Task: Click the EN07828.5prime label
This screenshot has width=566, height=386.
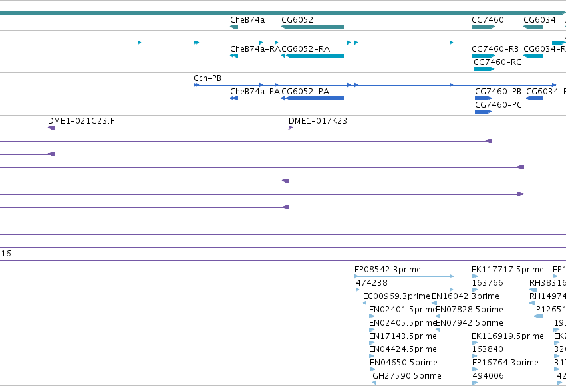Action: coord(470,310)
